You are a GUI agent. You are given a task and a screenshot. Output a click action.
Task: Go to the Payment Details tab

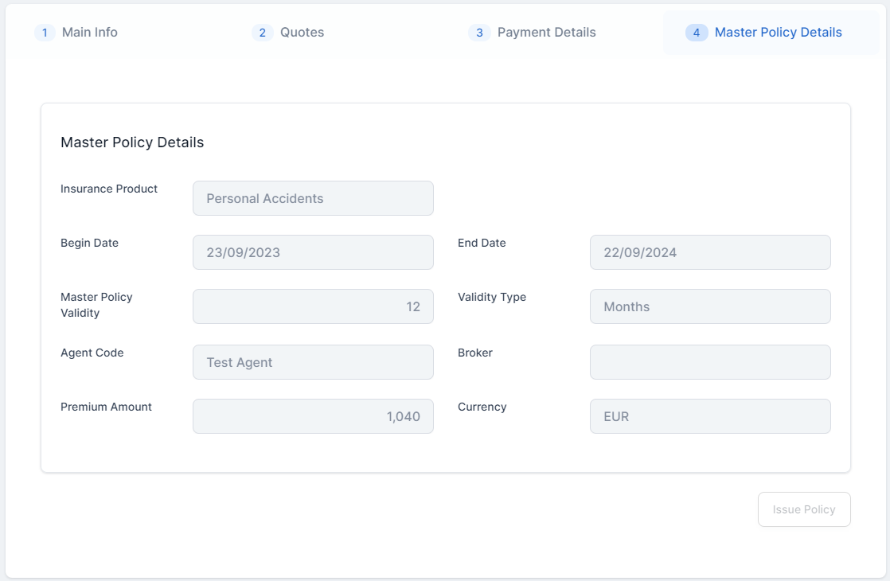[x=546, y=33]
